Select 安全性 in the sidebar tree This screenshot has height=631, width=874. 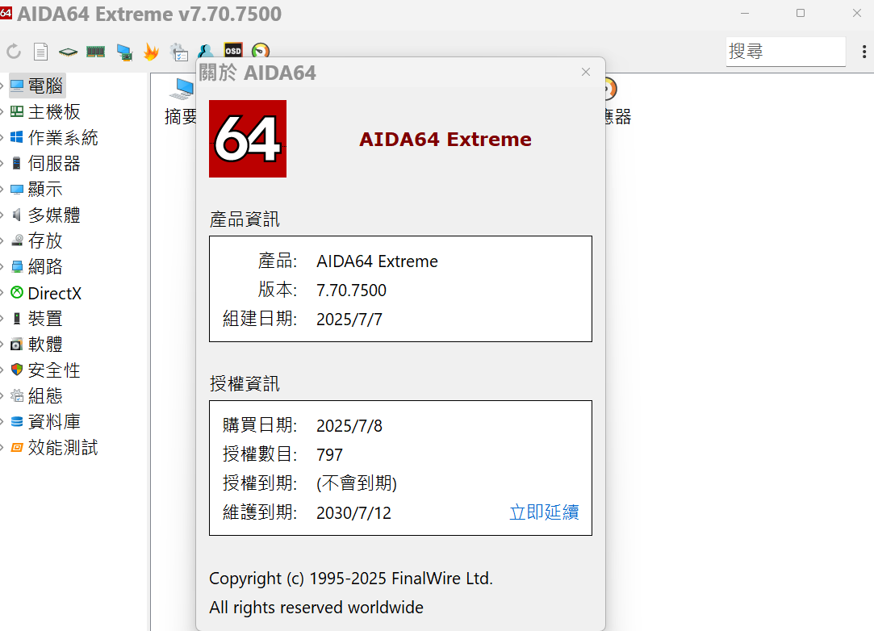pyautogui.click(x=46, y=370)
